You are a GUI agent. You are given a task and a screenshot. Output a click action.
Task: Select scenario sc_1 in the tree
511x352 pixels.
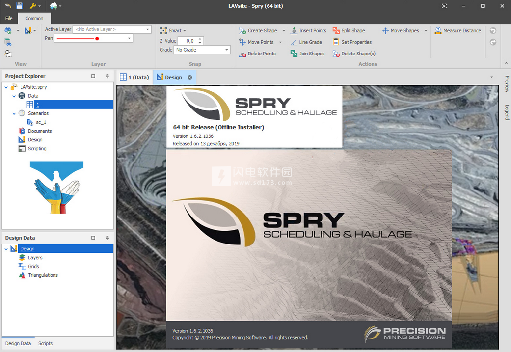[41, 122]
